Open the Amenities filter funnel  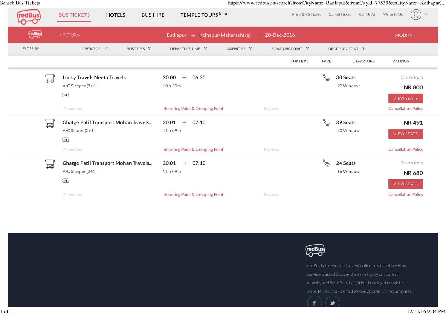click(x=251, y=49)
